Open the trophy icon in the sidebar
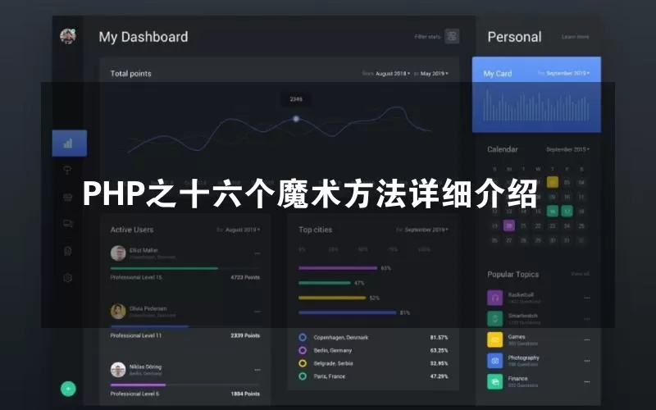The image size is (656, 410). pos(68,170)
